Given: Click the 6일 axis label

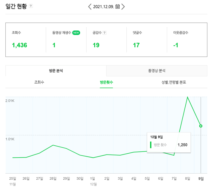Looking at the screenshot, I should 161,179.
